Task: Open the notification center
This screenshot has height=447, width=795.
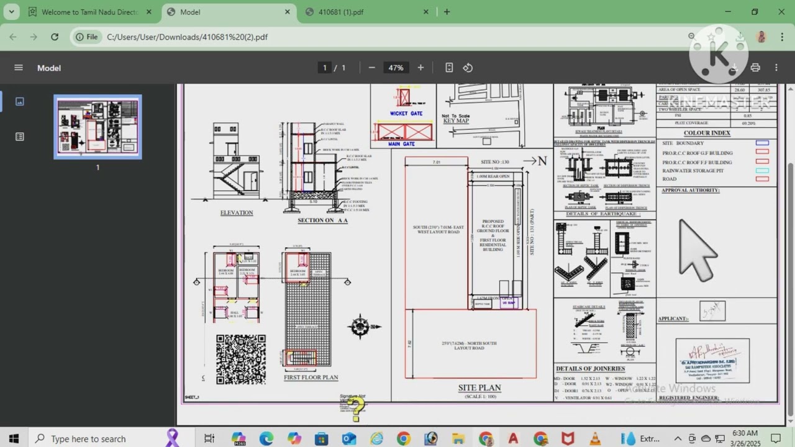Action: pyautogui.click(x=775, y=438)
